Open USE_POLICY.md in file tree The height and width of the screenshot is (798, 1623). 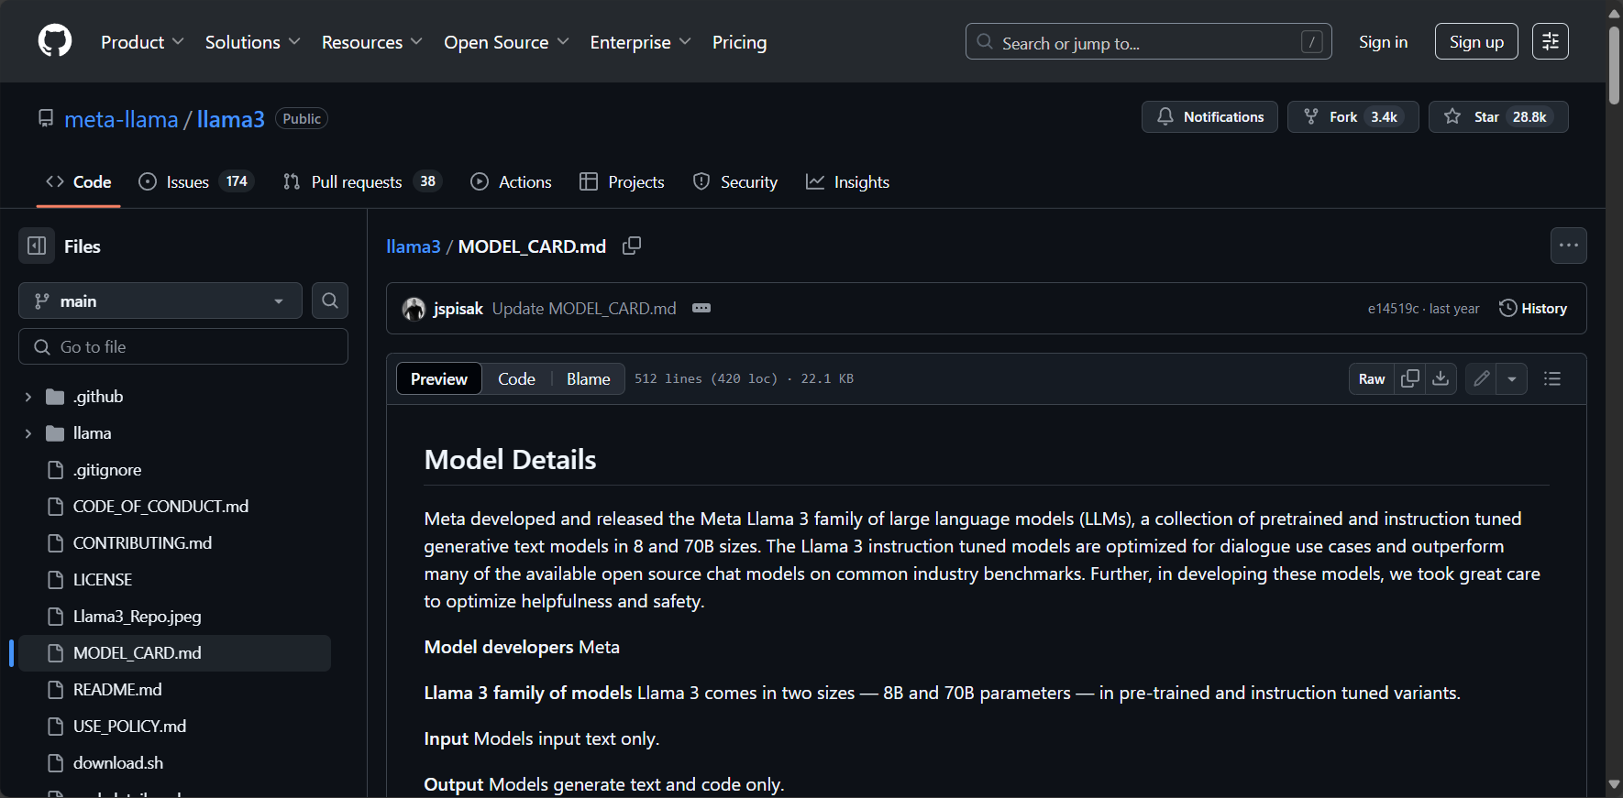point(129,727)
